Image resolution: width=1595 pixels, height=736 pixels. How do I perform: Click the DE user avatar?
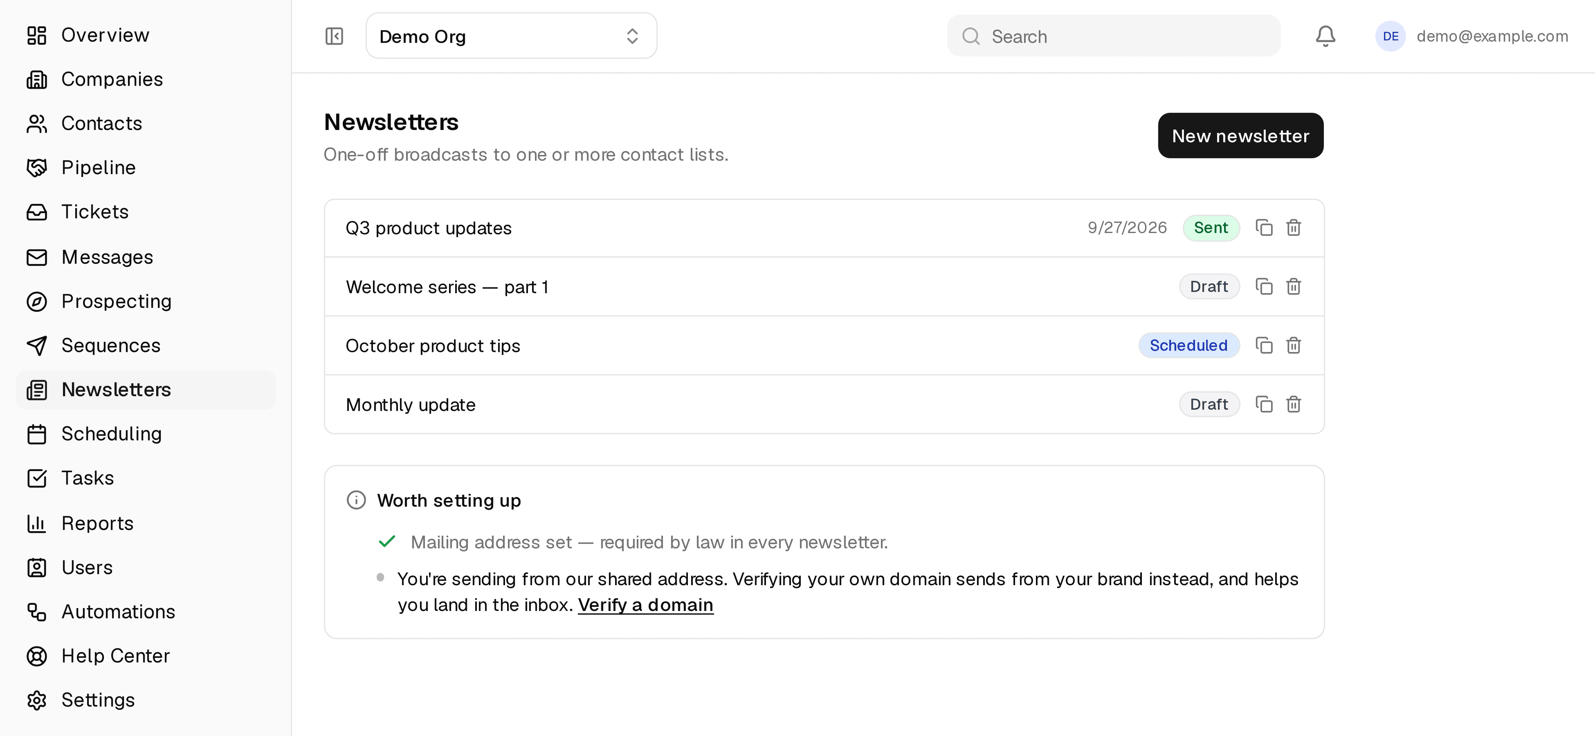1390,36
